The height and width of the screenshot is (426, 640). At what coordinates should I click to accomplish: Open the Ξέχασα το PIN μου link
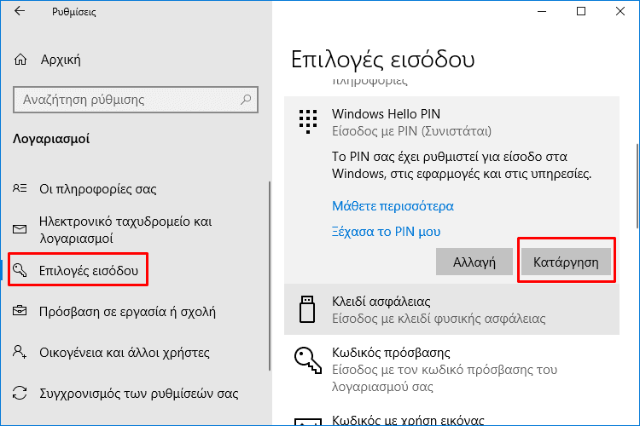pyautogui.click(x=386, y=232)
